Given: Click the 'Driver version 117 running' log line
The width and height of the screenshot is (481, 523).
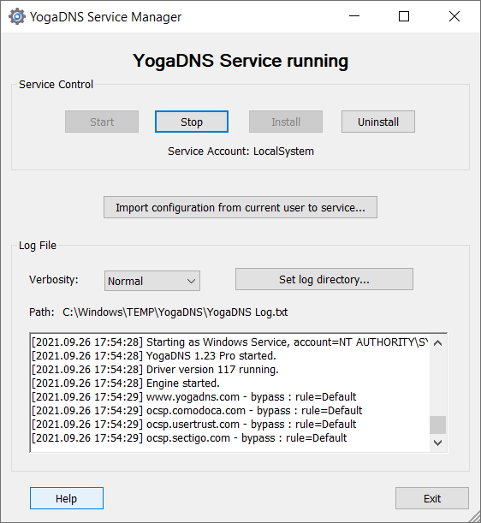Looking at the screenshot, I should pos(155,370).
